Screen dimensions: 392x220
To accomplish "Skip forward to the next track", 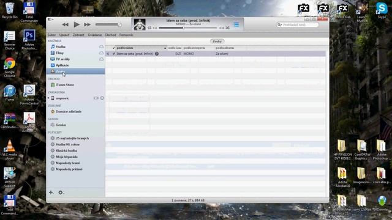I will pos(87,24).
